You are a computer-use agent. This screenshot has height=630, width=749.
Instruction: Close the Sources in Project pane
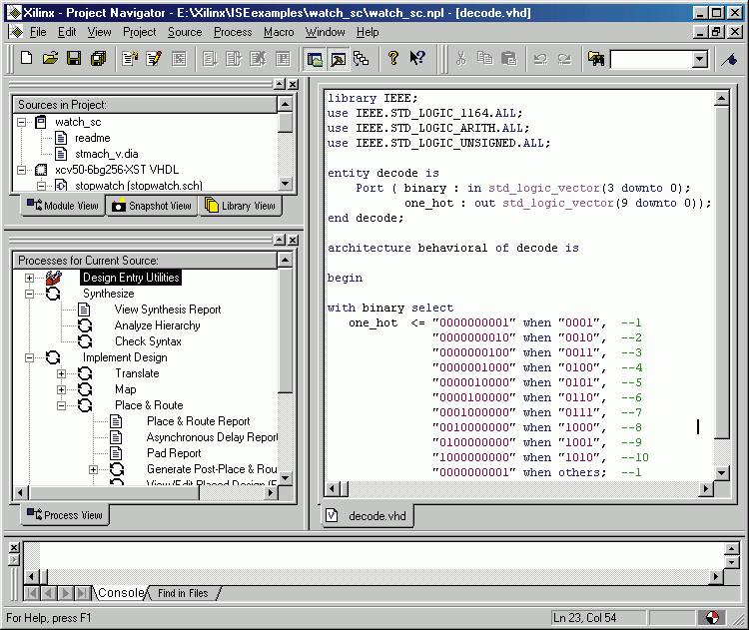click(293, 84)
